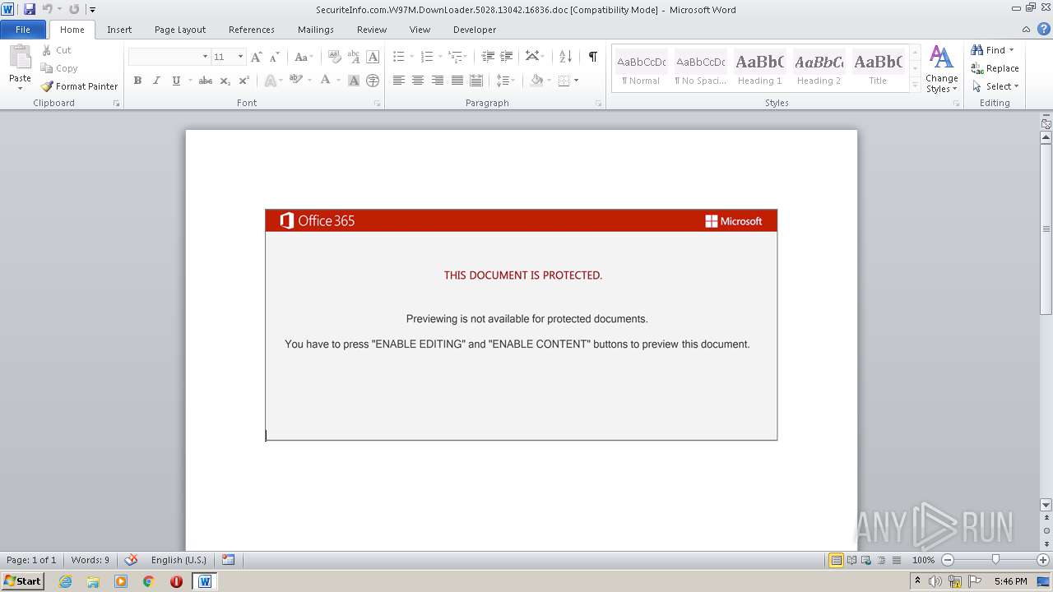Apply paragraph shading color
This screenshot has width=1053, height=592.
[536, 81]
